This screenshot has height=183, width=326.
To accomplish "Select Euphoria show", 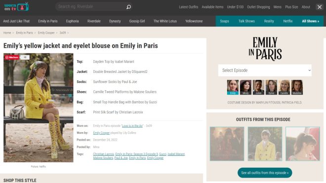I will point(72,21).
